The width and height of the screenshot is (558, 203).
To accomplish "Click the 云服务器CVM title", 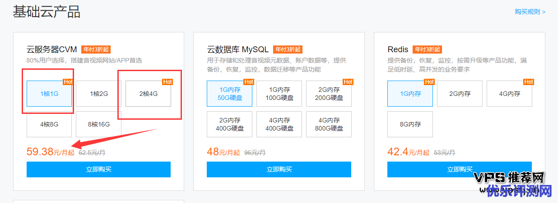I will coord(52,50).
